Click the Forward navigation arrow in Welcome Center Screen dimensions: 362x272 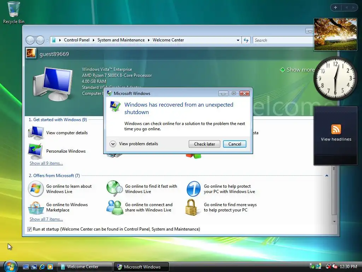[x=40, y=40]
